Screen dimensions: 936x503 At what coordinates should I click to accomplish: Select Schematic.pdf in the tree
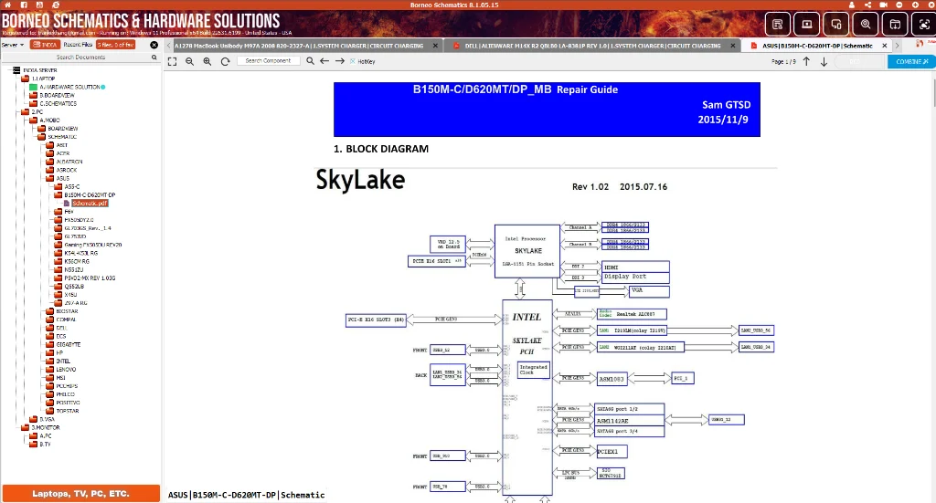tap(90, 204)
